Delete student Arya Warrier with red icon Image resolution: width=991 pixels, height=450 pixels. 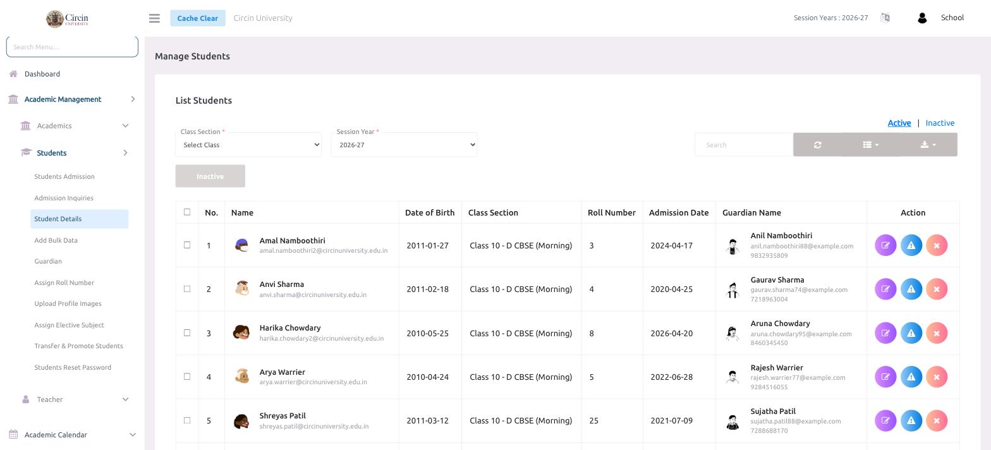pyautogui.click(x=937, y=377)
